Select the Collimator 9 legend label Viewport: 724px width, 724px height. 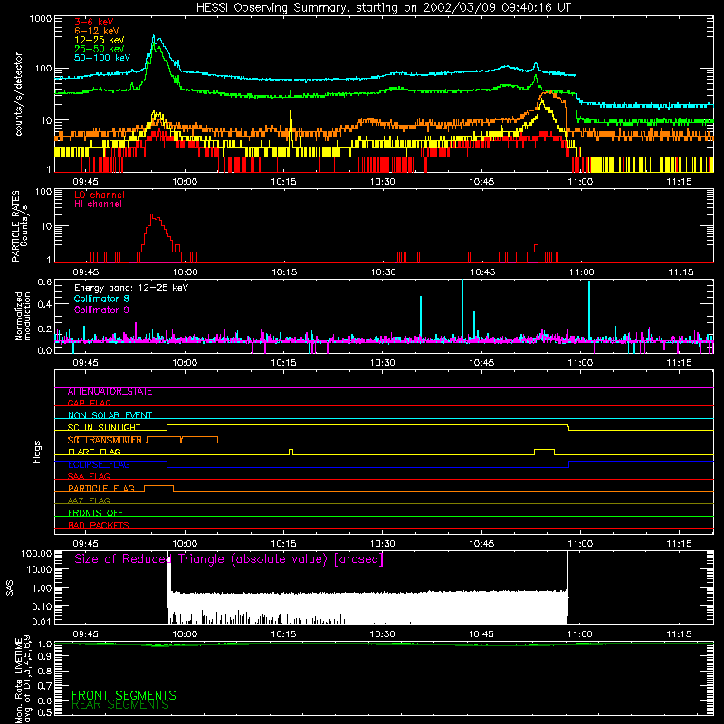click(101, 310)
